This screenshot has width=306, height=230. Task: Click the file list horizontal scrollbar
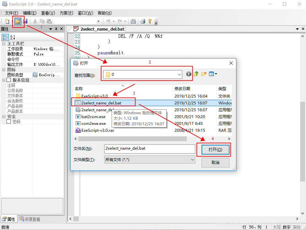pyautogui.click(x=133, y=139)
